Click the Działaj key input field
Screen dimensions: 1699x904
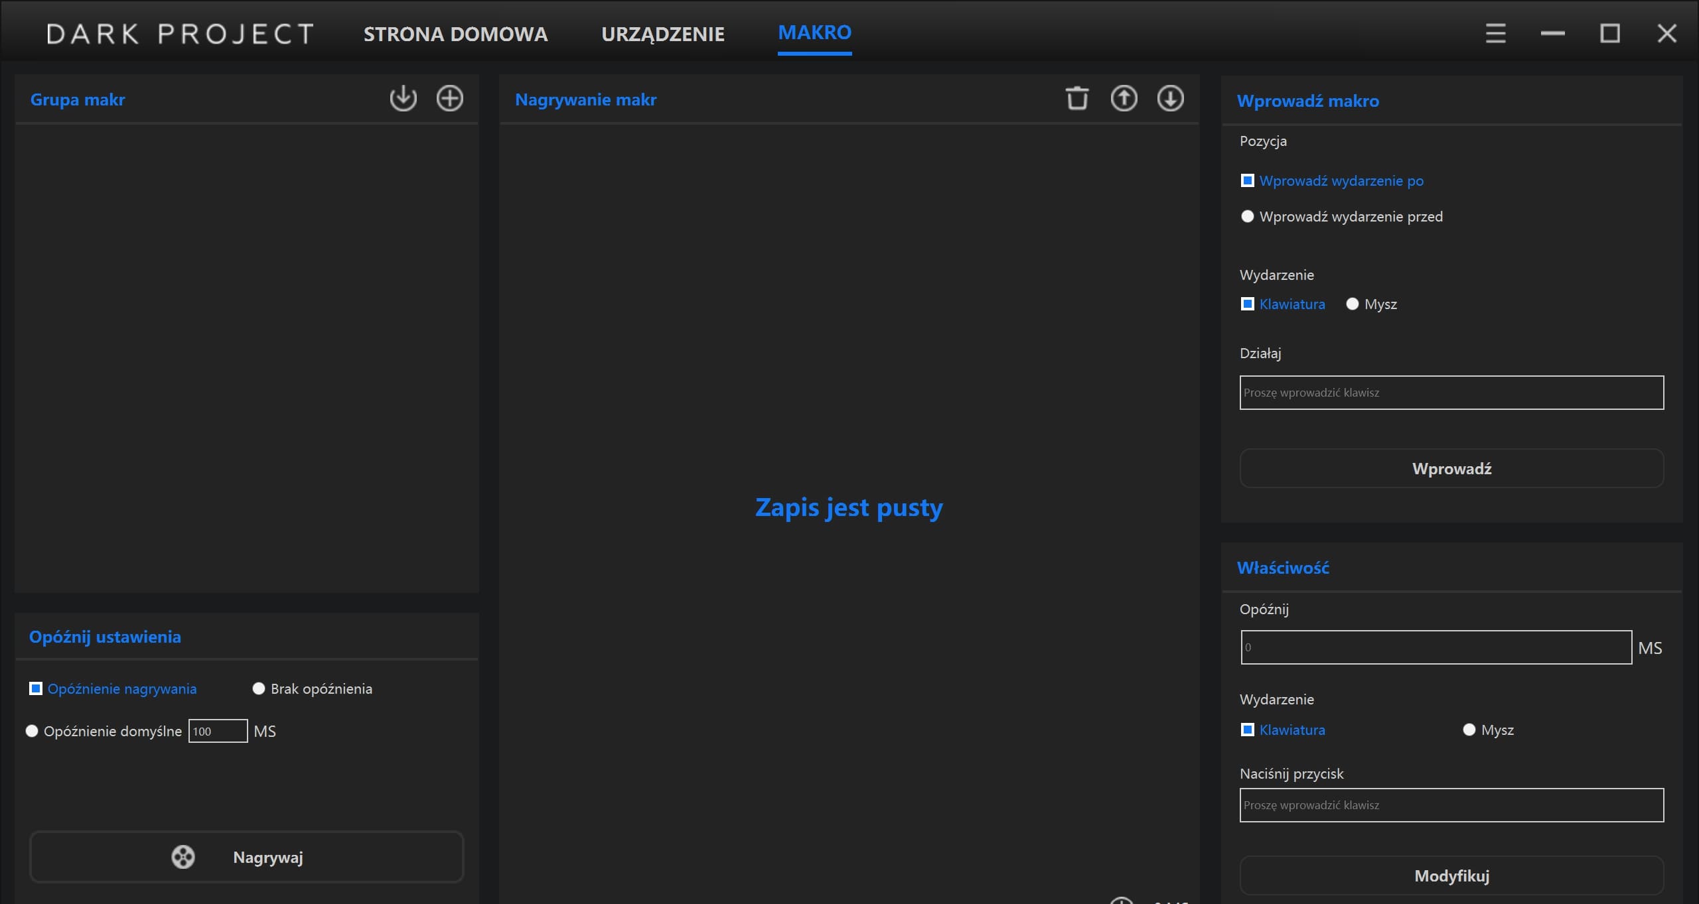click(x=1451, y=393)
